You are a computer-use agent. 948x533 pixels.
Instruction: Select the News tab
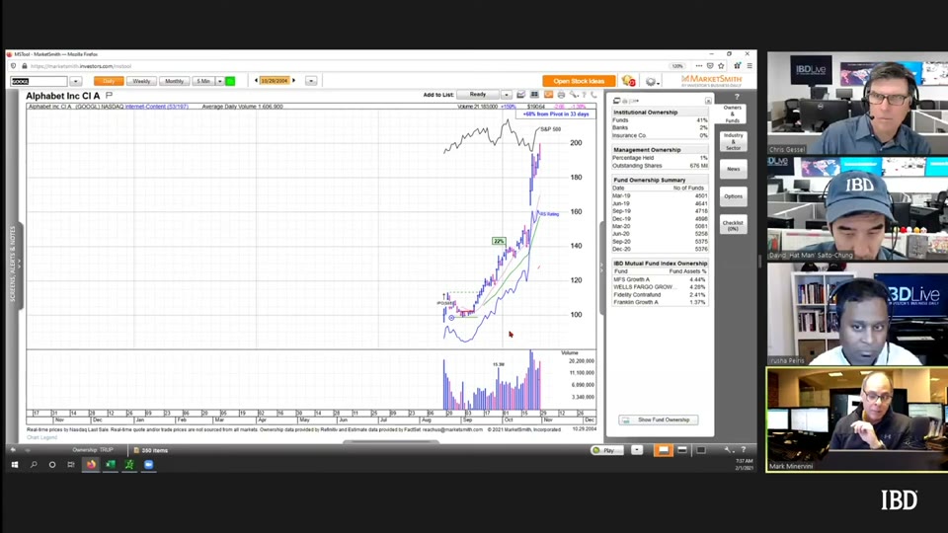point(733,169)
